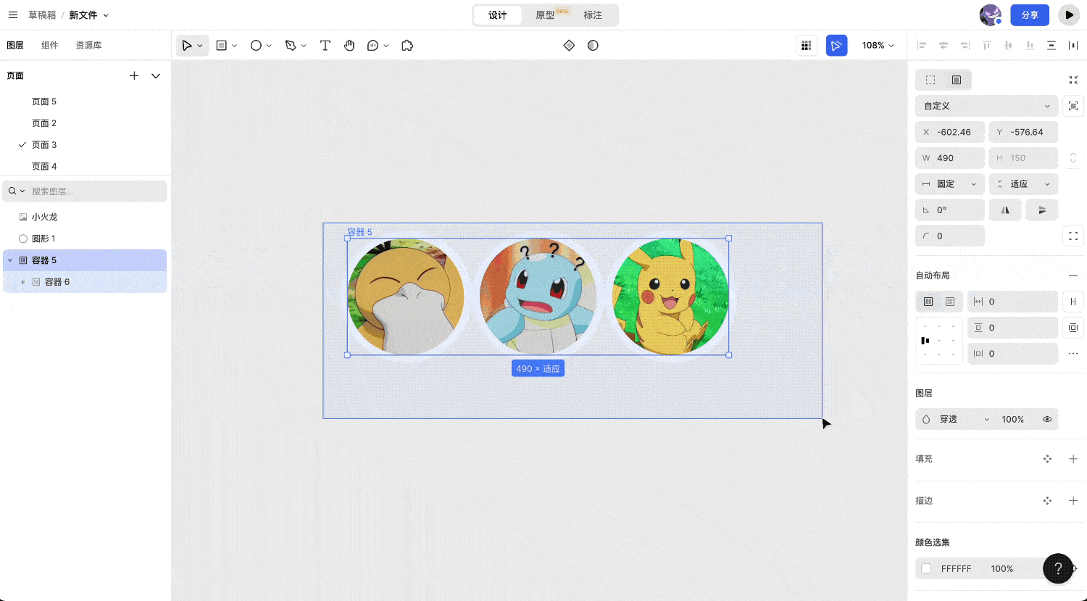
Task: Open fill style library dots icon
Action: (1047, 459)
